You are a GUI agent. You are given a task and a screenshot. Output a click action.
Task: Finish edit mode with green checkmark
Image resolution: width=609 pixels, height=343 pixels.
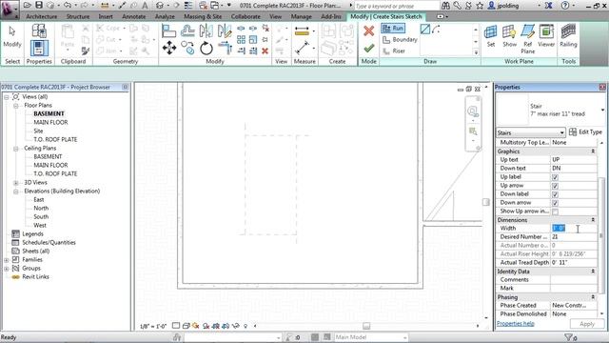click(x=368, y=49)
